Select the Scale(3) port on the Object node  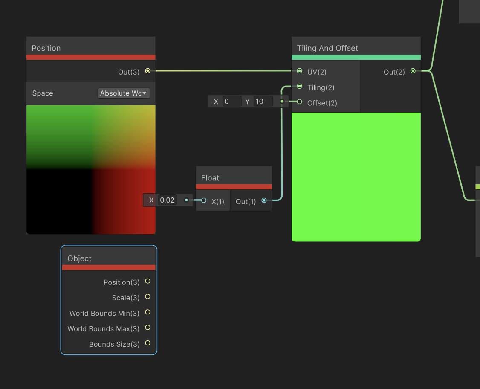pos(147,297)
